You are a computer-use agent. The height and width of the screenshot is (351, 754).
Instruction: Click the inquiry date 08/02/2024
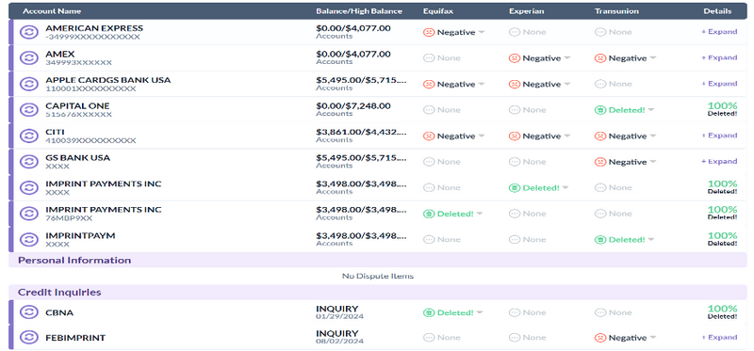coord(339,342)
